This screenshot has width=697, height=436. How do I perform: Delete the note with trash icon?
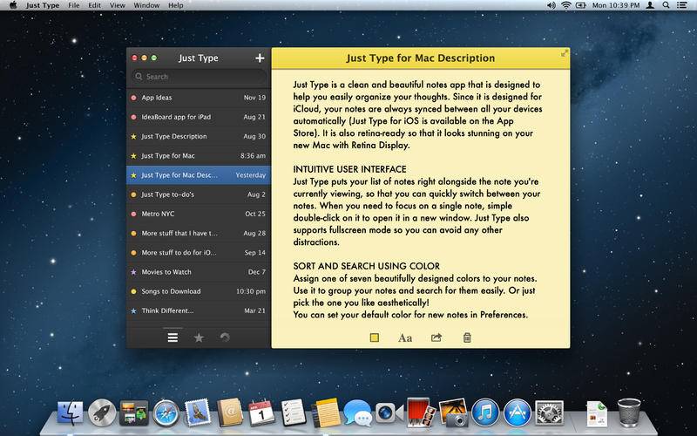point(467,337)
